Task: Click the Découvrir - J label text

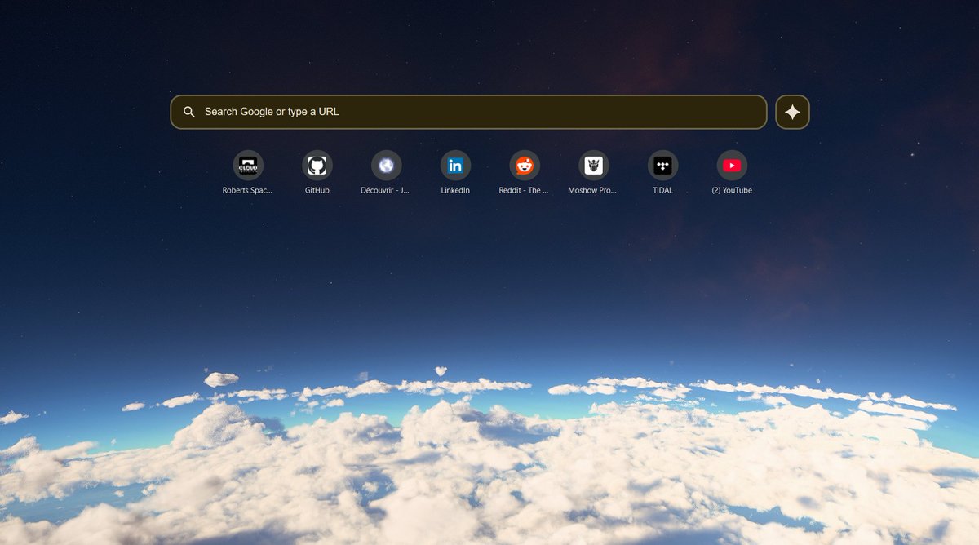Action: (386, 190)
